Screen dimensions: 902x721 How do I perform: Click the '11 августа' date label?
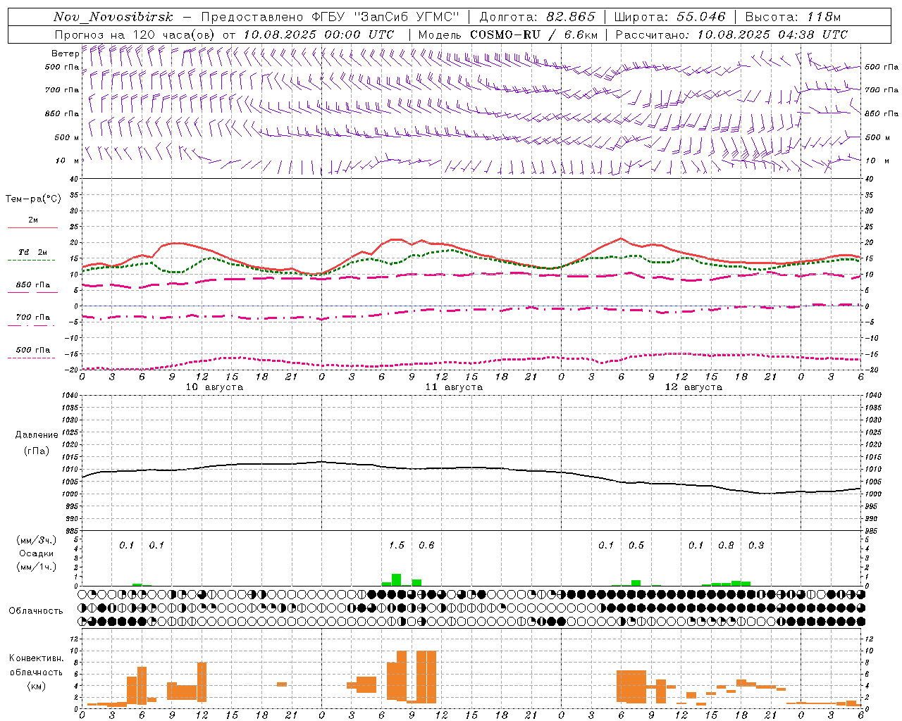(454, 387)
